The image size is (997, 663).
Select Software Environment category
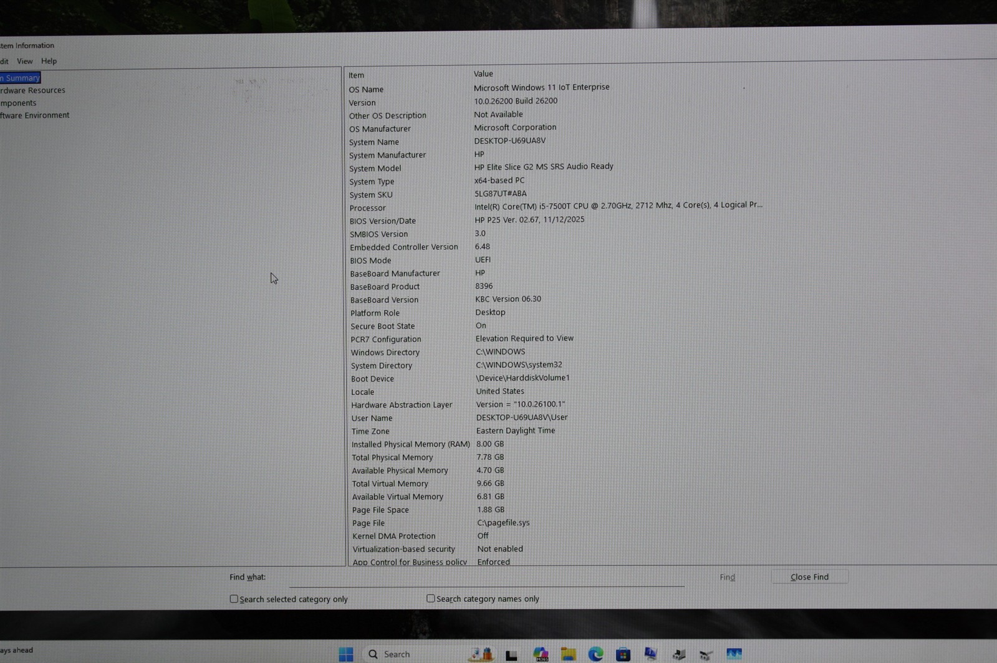(35, 115)
